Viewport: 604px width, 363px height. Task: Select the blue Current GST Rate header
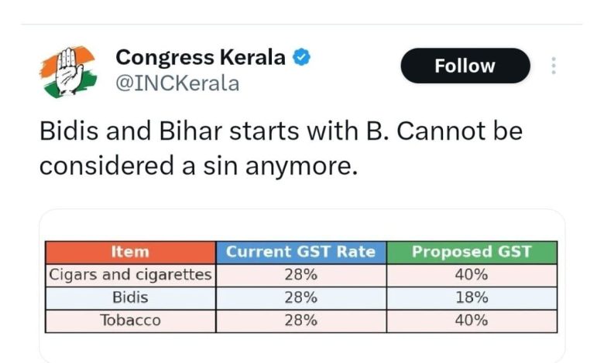tap(300, 252)
